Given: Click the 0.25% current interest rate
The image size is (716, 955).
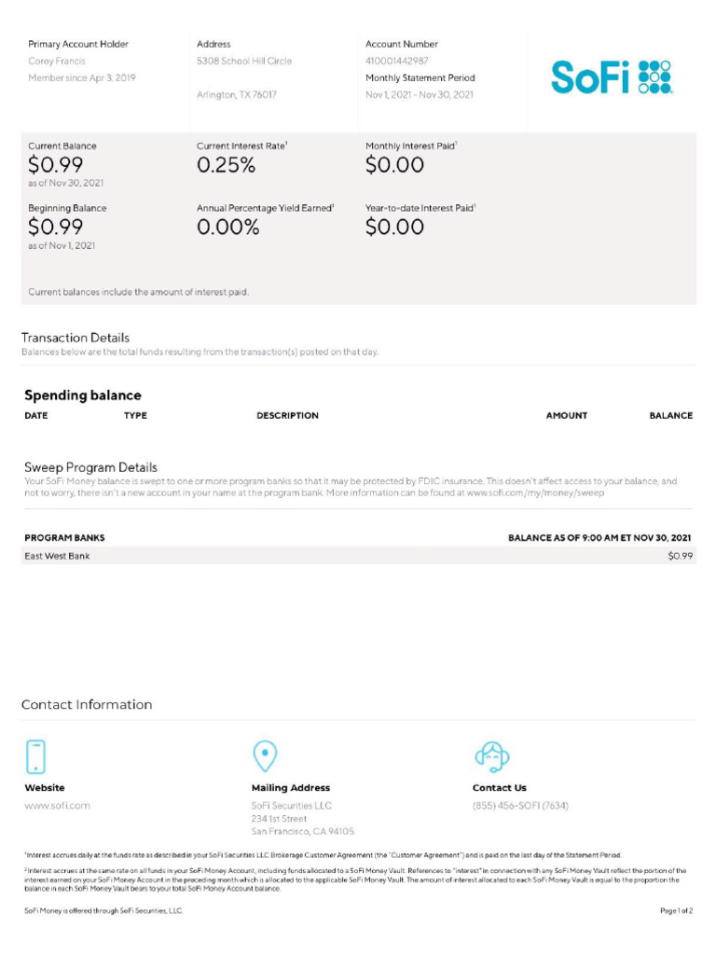Looking at the screenshot, I should pyautogui.click(x=226, y=166).
